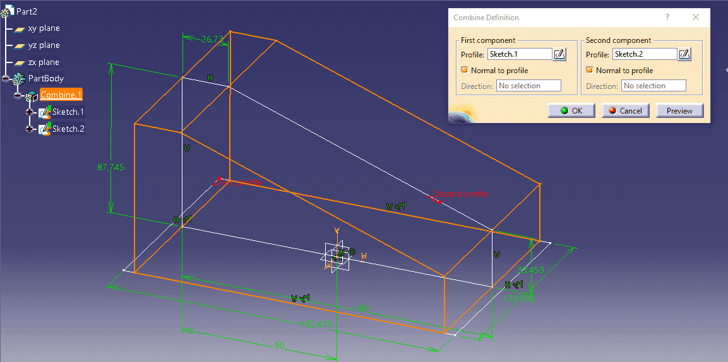The image size is (728, 362).
Task: Click the 90 dimension value
Action: 280,346
